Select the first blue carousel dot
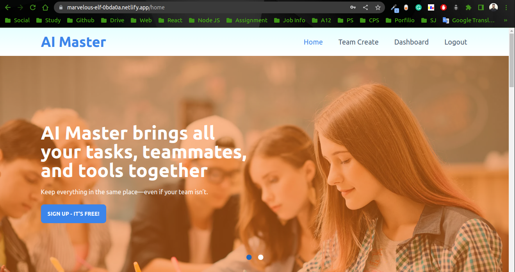 tap(249, 257)
